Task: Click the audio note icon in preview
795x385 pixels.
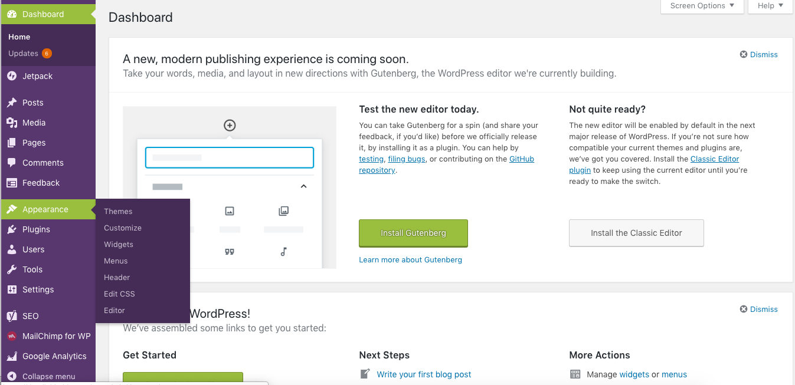Action: click(x=283, y=252)
